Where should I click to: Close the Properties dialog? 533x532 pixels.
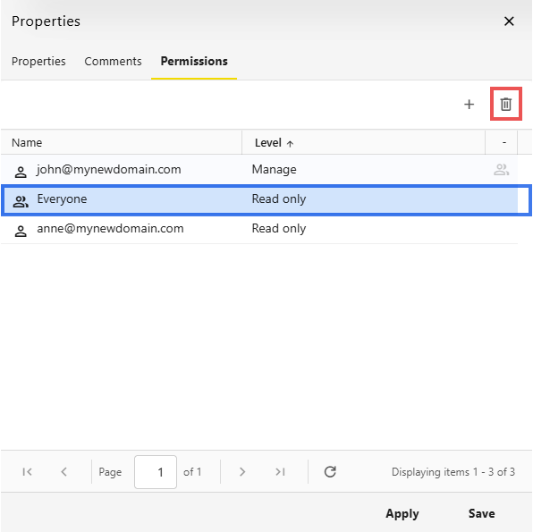point(509,21)
